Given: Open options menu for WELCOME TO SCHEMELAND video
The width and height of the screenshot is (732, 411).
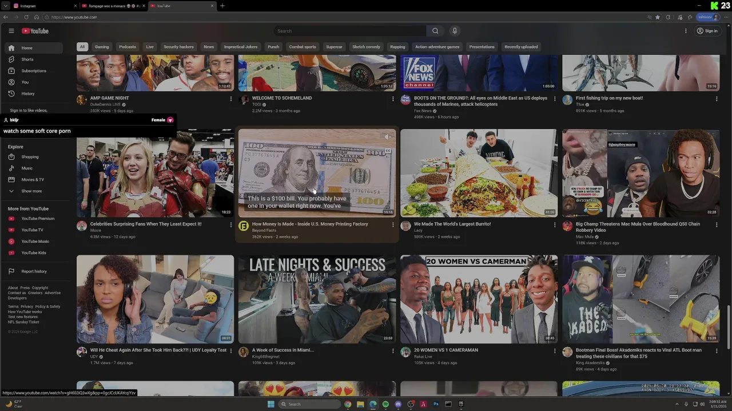Looking at the screenshot, I should [x=393, y=99].
